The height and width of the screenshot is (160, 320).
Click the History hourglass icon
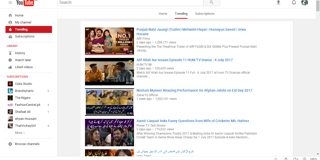coord(10,53)
